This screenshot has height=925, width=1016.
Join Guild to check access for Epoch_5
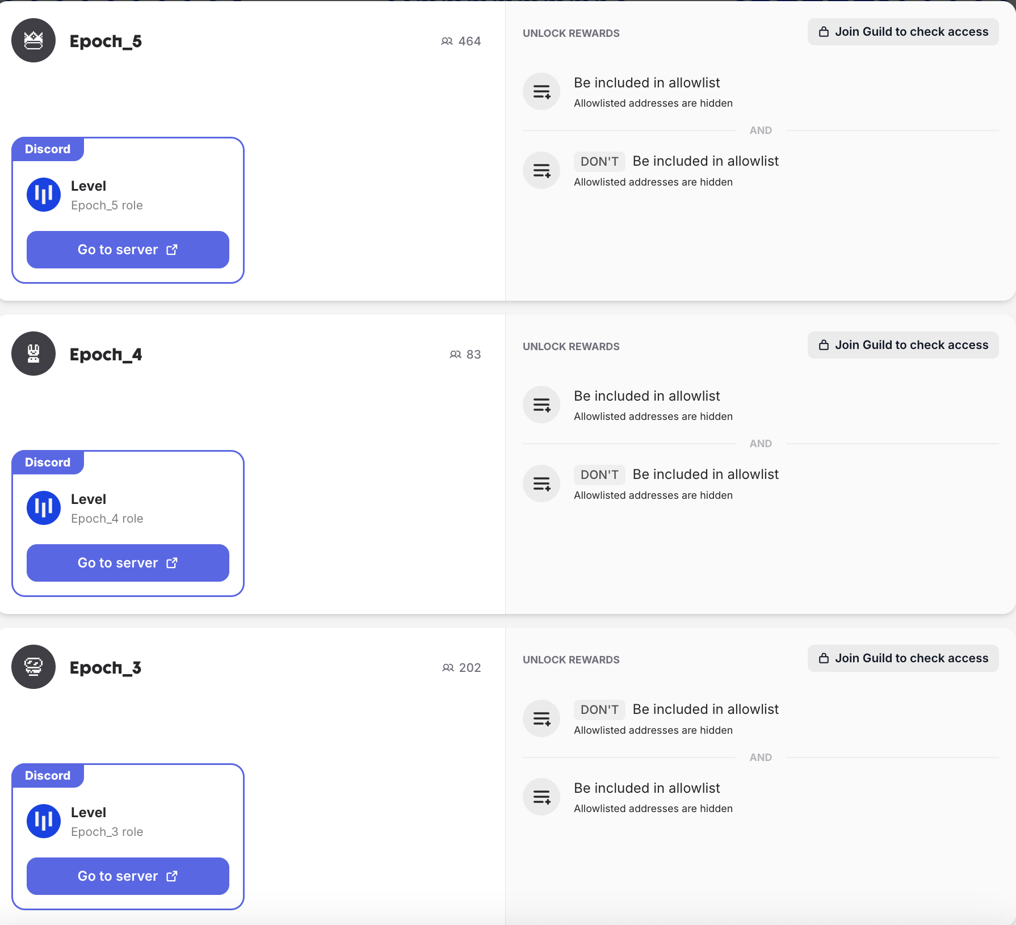click(903, 32)
